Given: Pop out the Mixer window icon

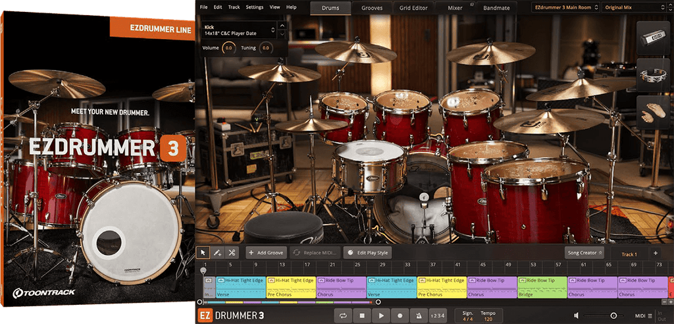Looking at the screenshot, I should click(472, 5).
